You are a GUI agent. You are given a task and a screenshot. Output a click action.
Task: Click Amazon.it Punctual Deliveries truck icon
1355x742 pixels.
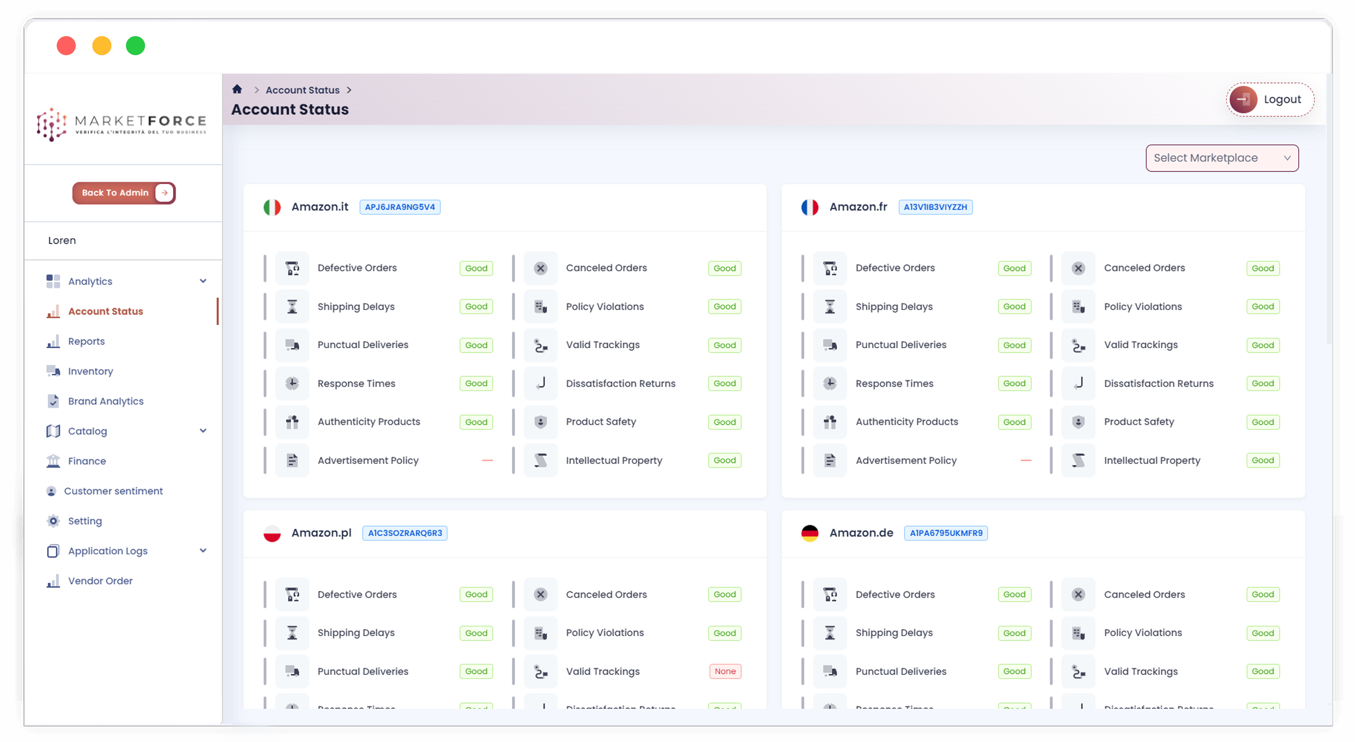coord(292,345)
